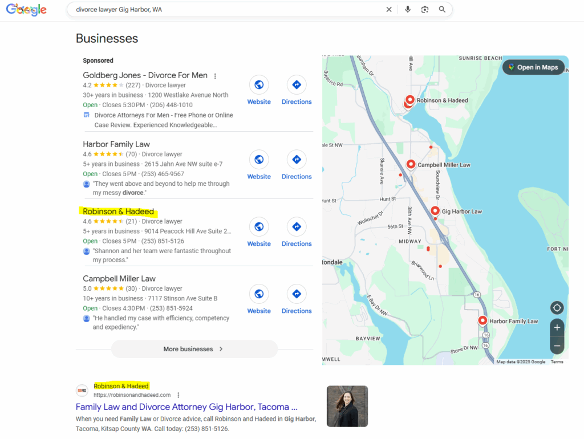584x439 pixels.
Task: Click the magnifying glass search icon
Action: (x=442, y=10)
